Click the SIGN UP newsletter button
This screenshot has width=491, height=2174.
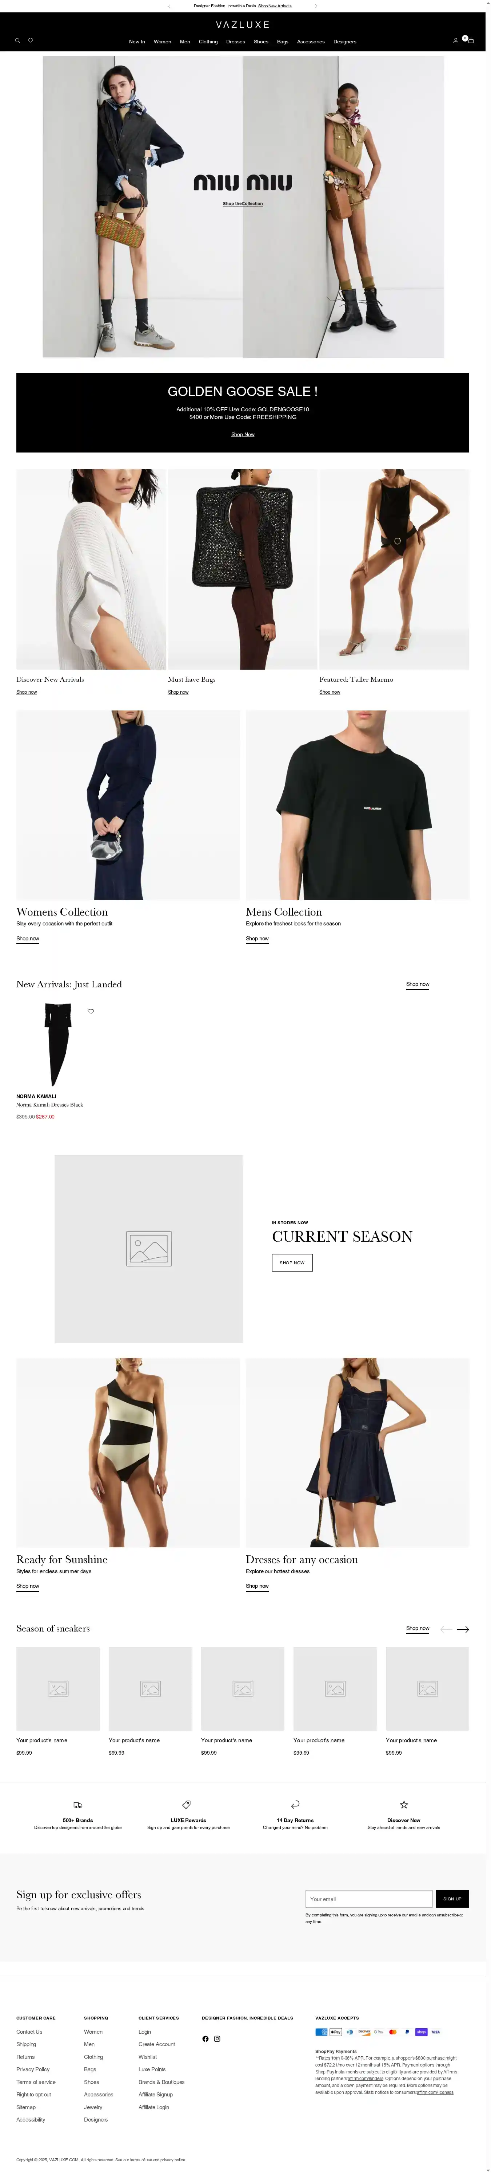click(x=452, y=1898)
